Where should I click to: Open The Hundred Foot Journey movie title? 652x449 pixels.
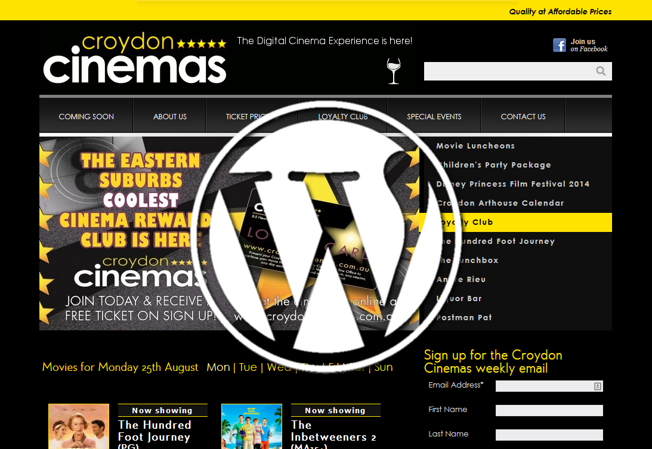point(154,434)
